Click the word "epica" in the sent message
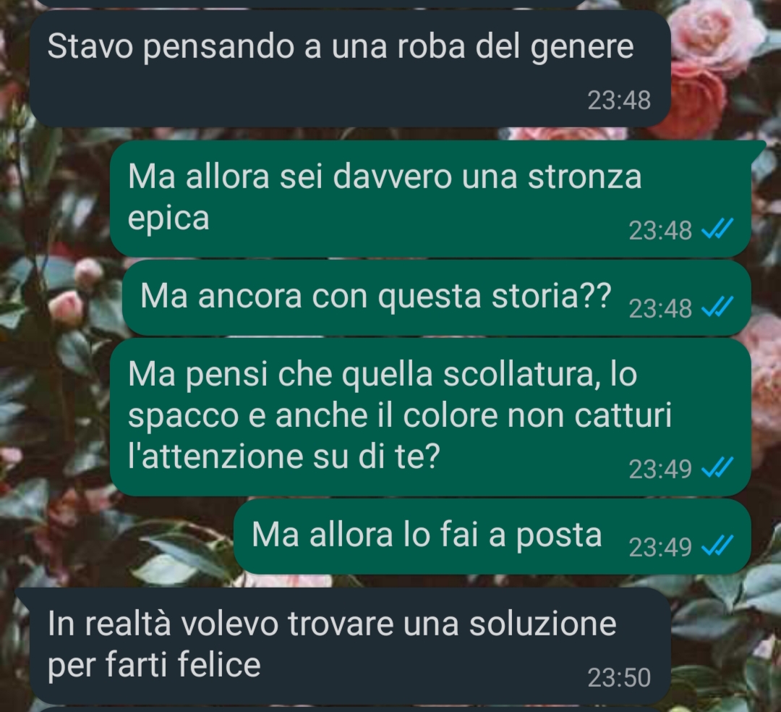 coord(168,219)
